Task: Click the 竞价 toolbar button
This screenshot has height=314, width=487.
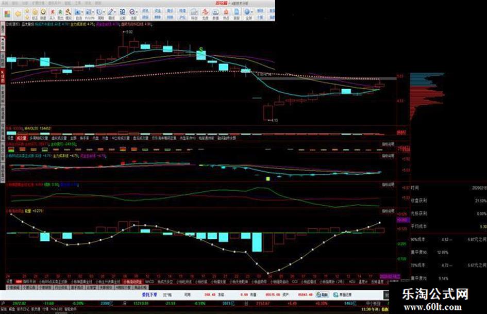Action: click(170, 11)
